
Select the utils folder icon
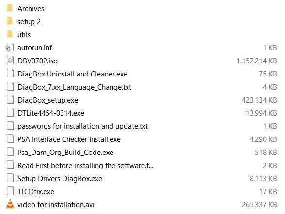click(x=10, y=34)
